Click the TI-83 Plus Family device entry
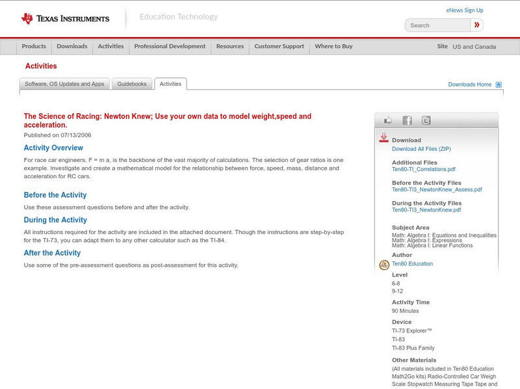This screenshot has height=389, width=520. (413, 348)
